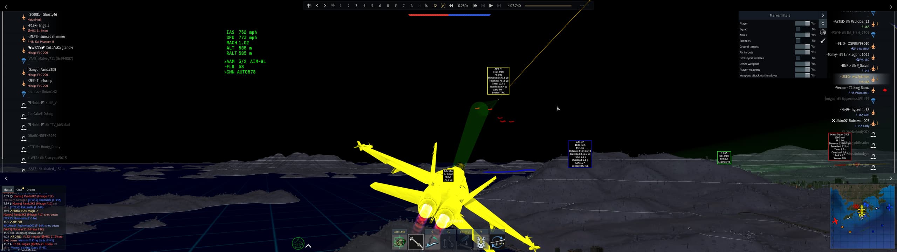Toggle the Player marker filter

802,23
